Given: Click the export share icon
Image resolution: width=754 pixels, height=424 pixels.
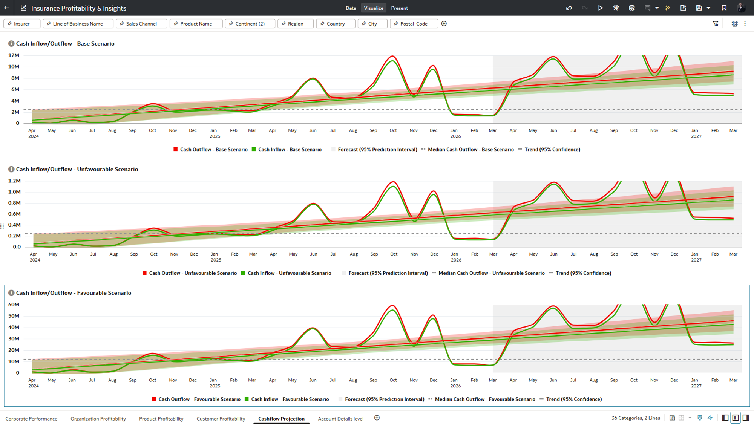Looking at the screenshot, I should click(x=683, y=8).
